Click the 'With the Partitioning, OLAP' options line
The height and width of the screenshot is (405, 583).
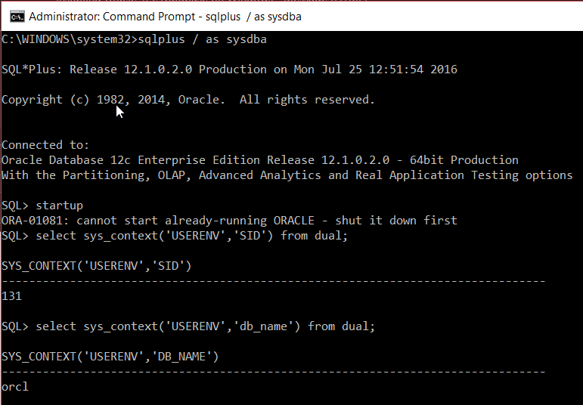[287, 175]
